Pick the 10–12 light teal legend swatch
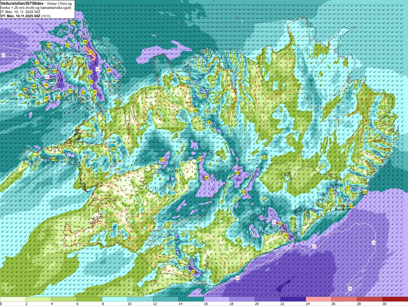The height and width of the screenshot is (306, 408). (x=140, y=299)
